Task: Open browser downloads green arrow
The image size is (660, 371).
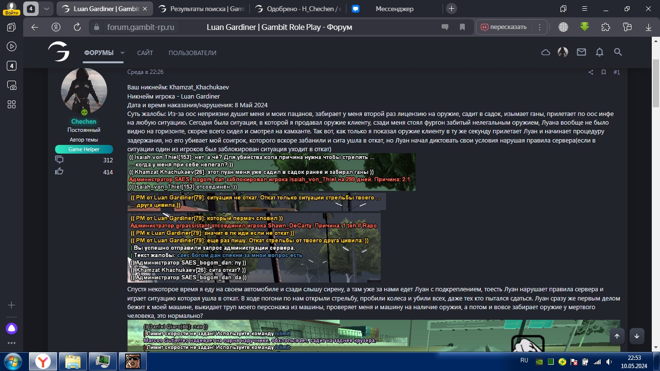Action: tap(585, 27)
